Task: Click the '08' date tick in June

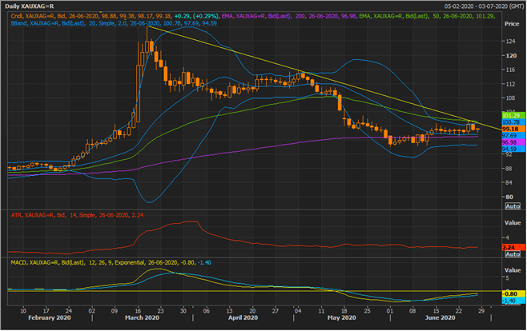Action: click(x=412, y=311)
